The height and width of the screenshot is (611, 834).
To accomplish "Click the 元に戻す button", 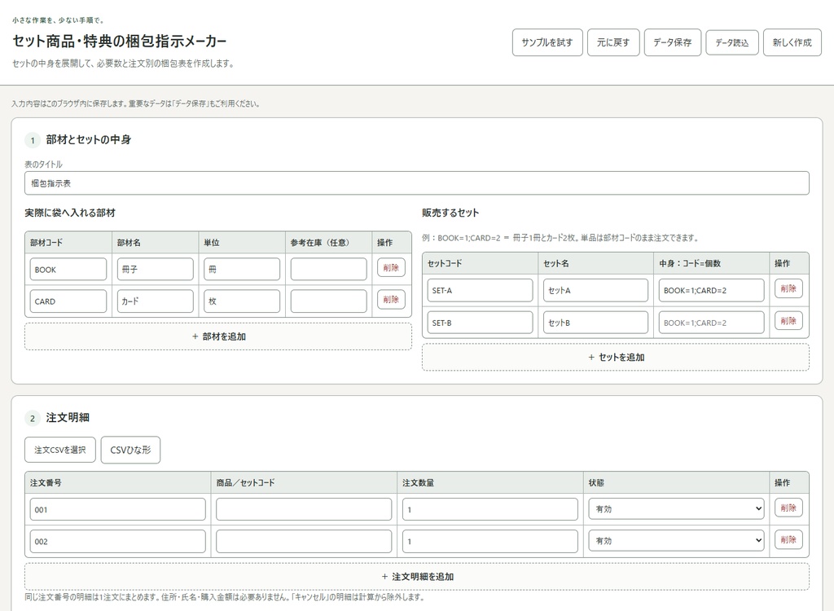I will pyautogui.click(x=613, y=42).
